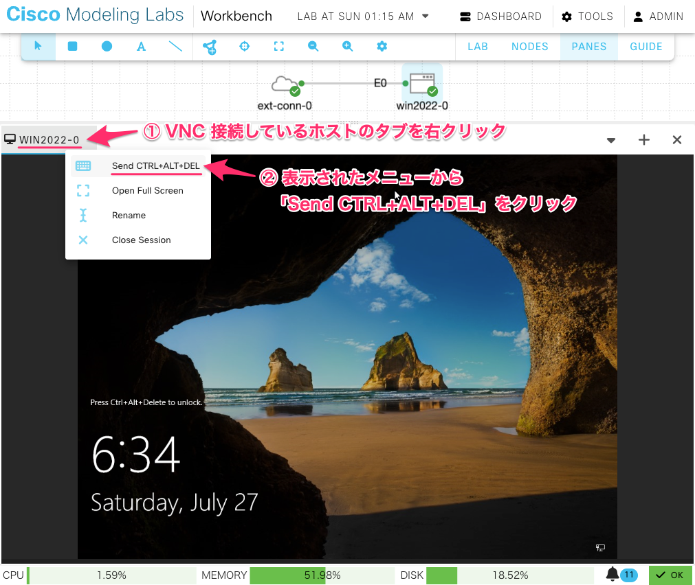Click the CPU usage bar
Screen dimensions: 695x585
111,575
